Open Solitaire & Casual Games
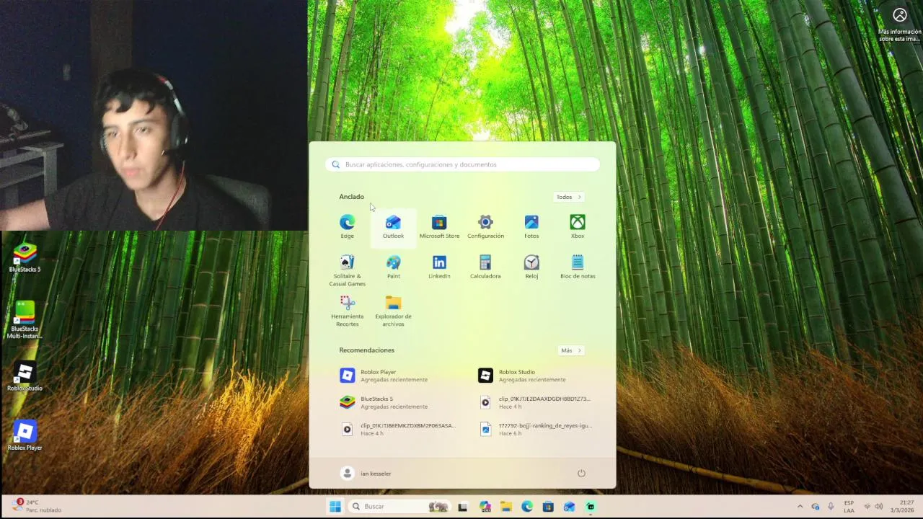The image size is (923, 519). (x=347, y=270)
